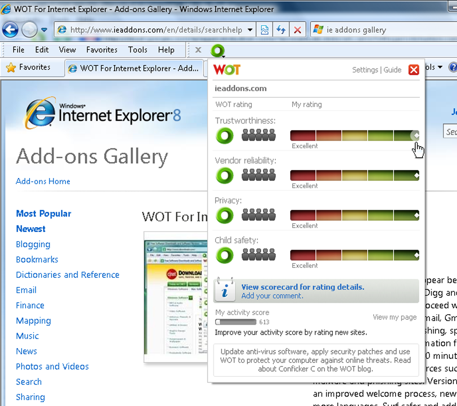The width and height of the screenshot is (457, 406).
Task: Click the Conficker C blog notice
Action: tap(316, 360)
